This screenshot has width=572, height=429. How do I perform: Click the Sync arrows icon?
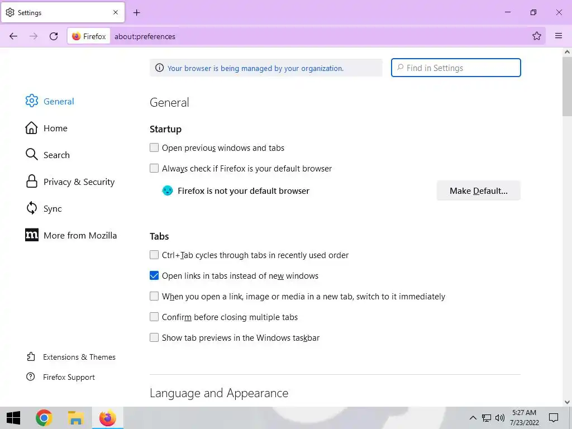[x=32, y=208]
